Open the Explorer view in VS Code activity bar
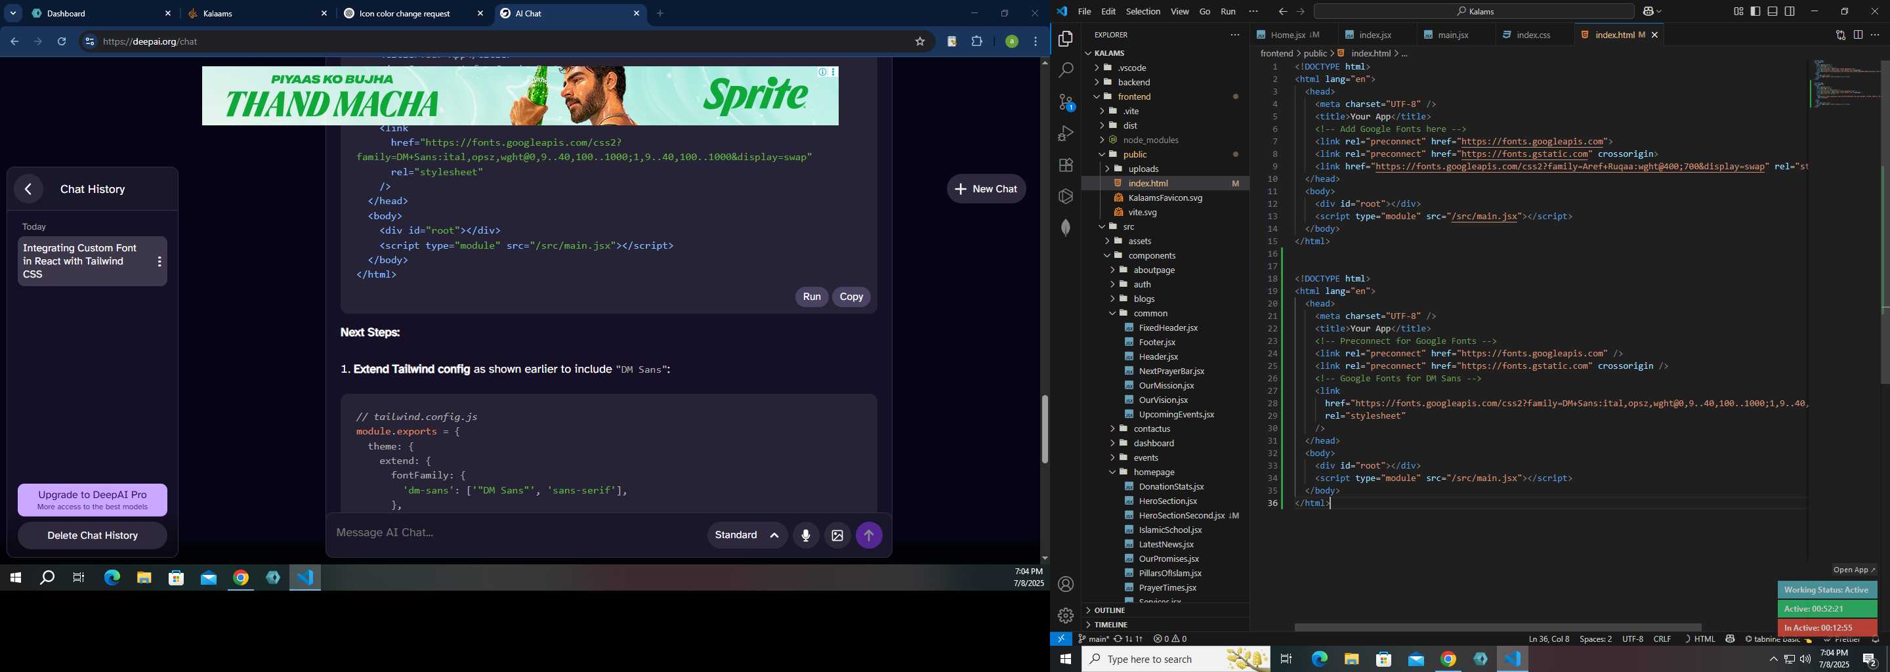 tap(1065, 39)
